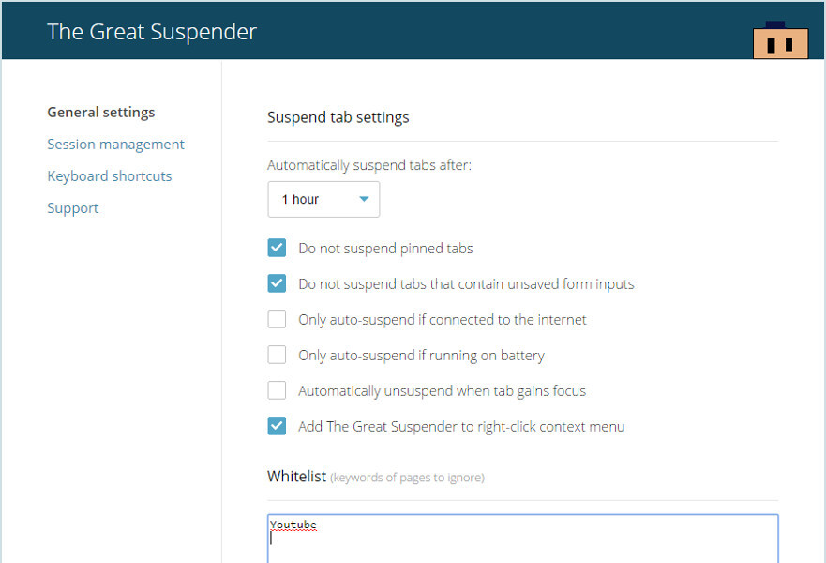
Task: Uncheck the right-click context menu option
Action: pyautogui.click(x=277, y=425)
